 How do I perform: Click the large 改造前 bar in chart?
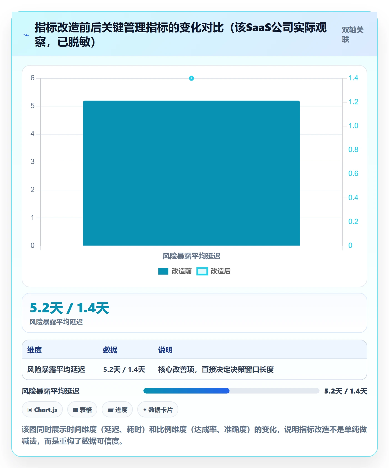[x=191, y=173]
